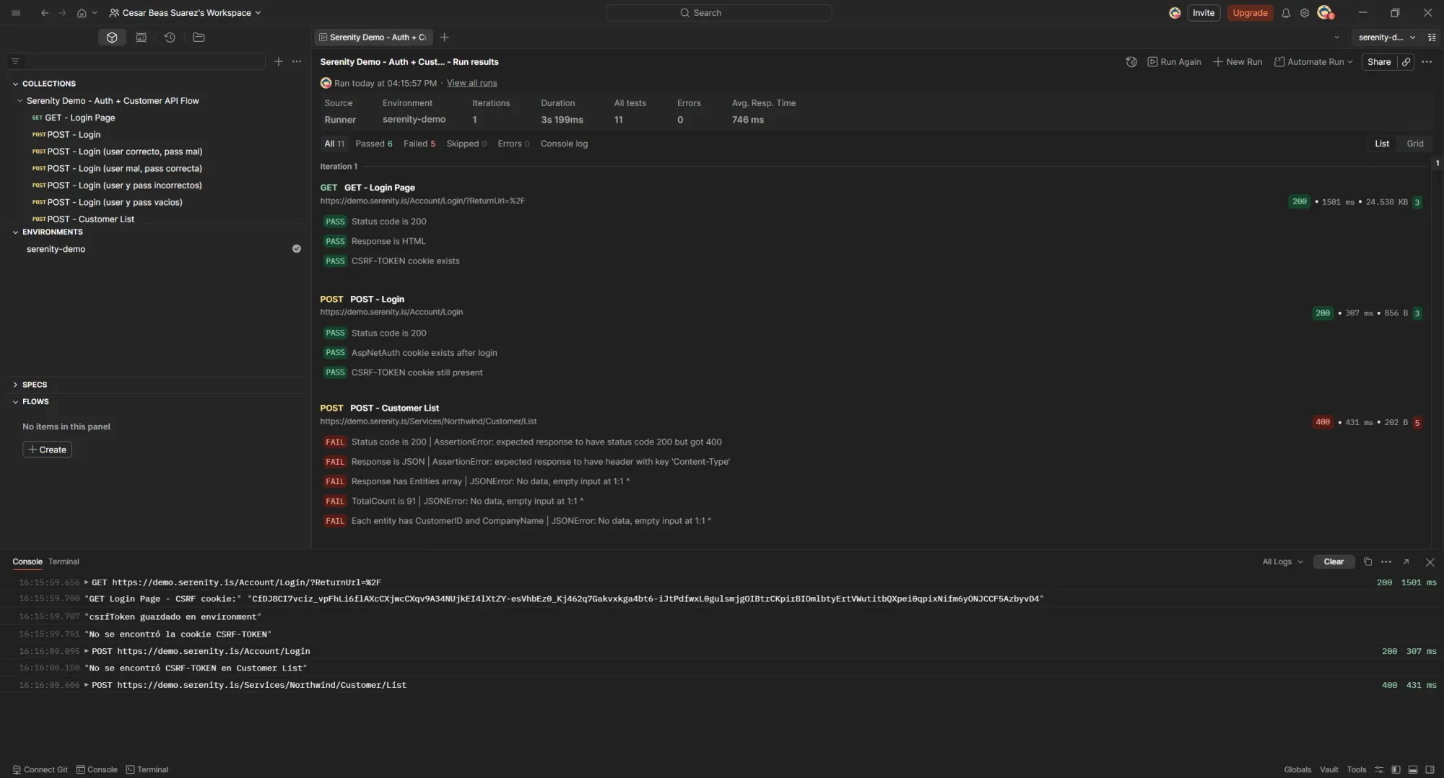Screen dimensions: 1444x778
Task: Copy the run link using the link icon
Action: [x=1406, y=62]
